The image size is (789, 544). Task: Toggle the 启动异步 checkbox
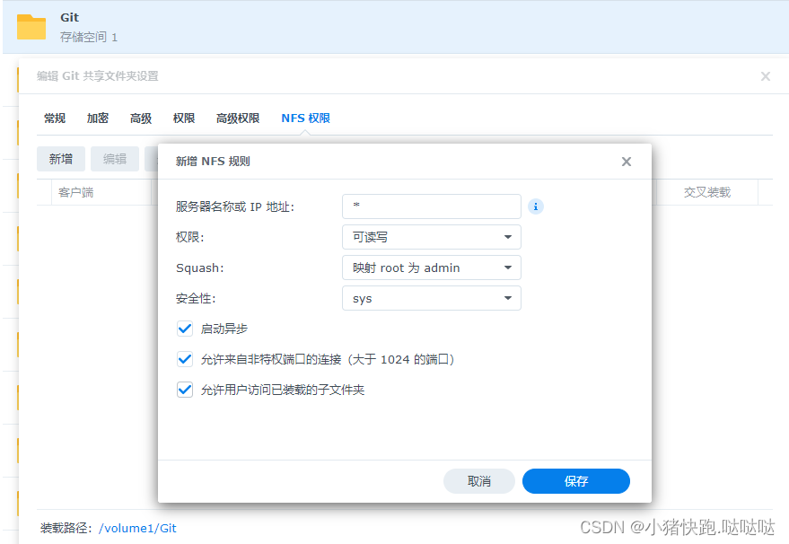(185, 329)
